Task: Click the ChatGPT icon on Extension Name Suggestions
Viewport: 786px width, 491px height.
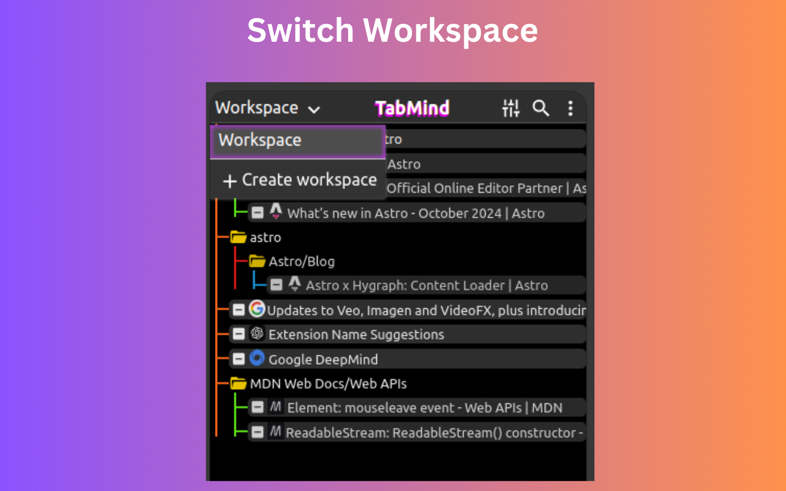Action: point(256,334)
